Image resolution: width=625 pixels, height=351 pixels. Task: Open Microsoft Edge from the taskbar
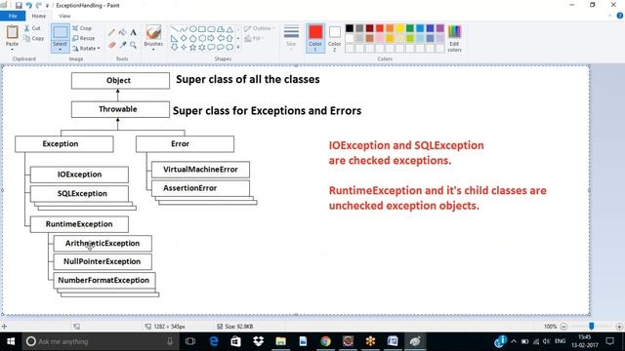pos(214,341)
